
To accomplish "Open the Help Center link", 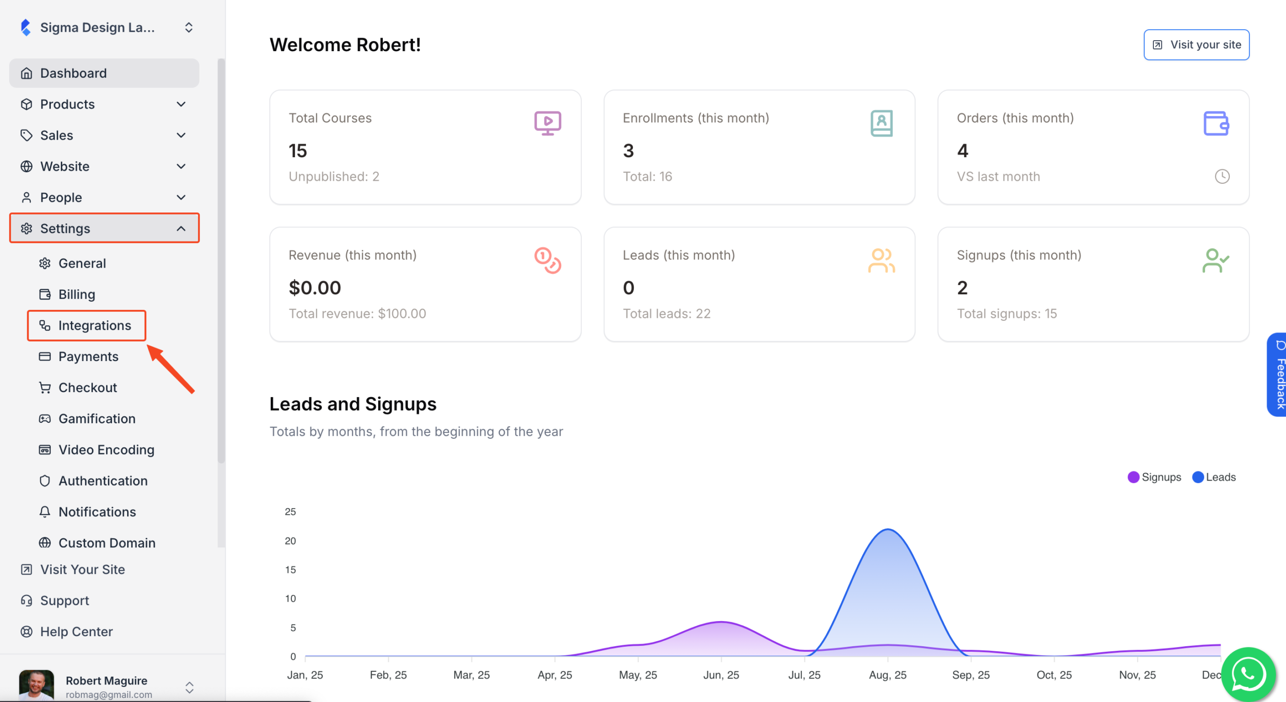I will click(76, 632).
